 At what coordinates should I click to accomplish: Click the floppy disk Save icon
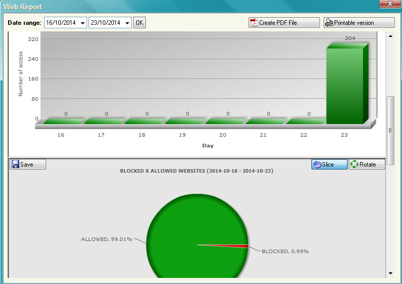[x=15, y=165]
